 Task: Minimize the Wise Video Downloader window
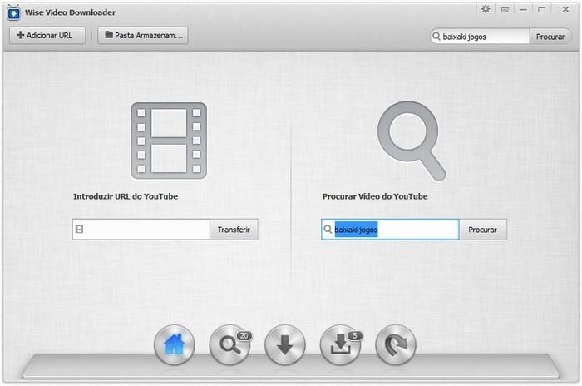pos(523,10)
